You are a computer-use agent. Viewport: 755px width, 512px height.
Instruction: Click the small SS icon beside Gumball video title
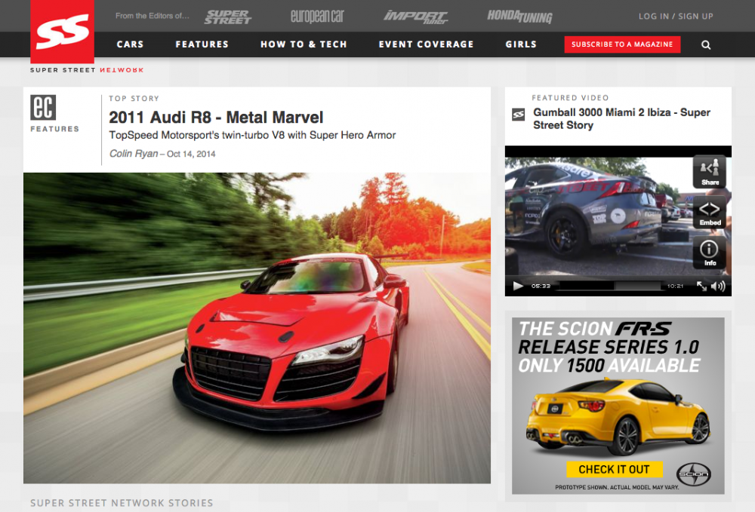click(x=518, y=115)
